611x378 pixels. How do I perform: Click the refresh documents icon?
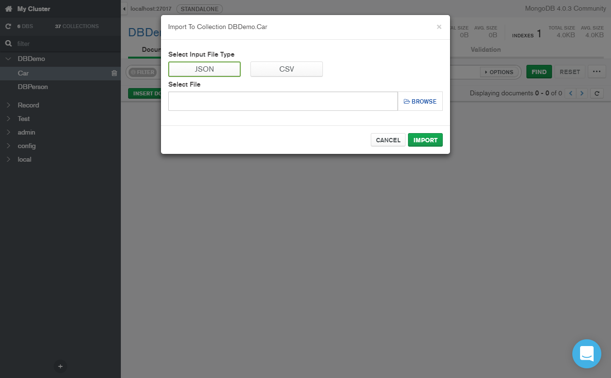pyautogui.click(x=597, y=93)
